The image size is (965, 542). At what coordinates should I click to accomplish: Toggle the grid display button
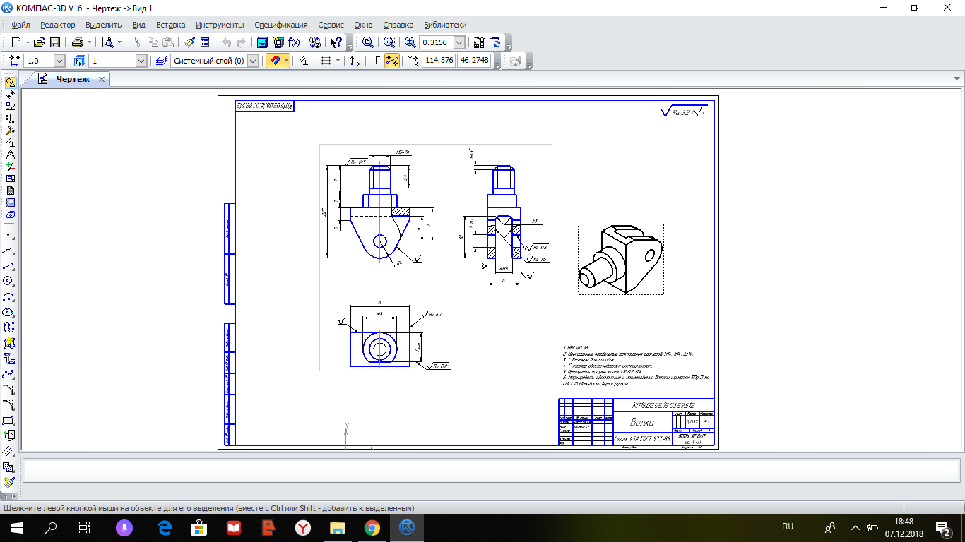coord(326,61)
